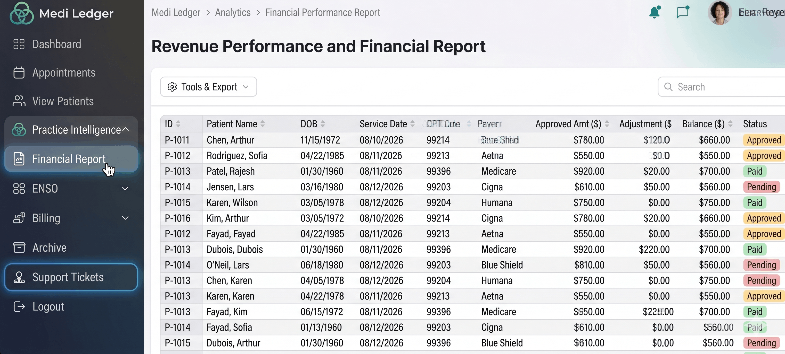The image size is (785, 354).
Task: Click the Analytics breadcrumb link
Action: pos(233,12)
